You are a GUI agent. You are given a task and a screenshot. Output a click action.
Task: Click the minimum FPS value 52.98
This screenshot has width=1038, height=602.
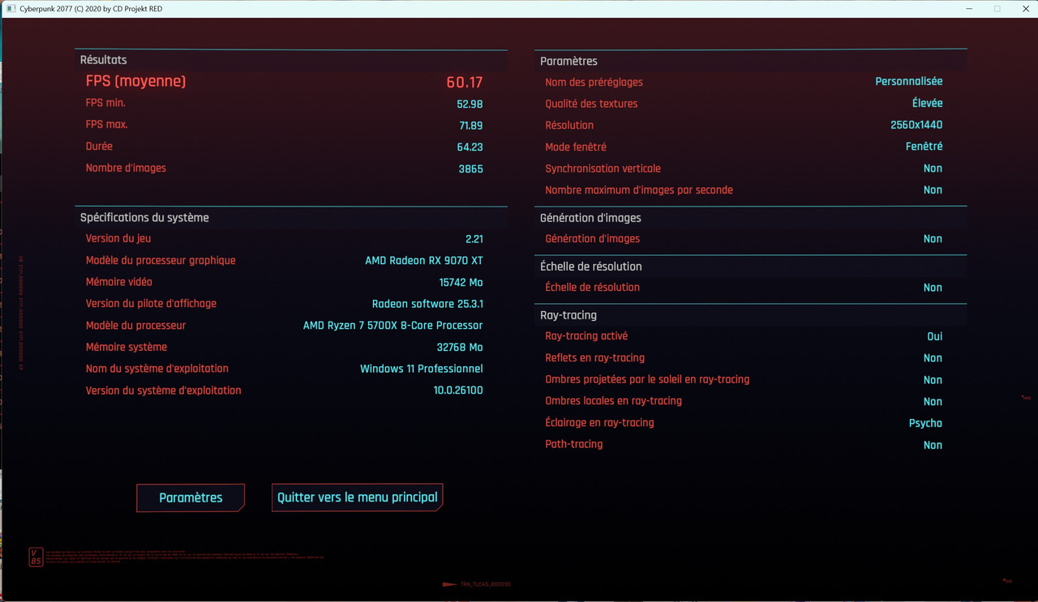(470, 104)
